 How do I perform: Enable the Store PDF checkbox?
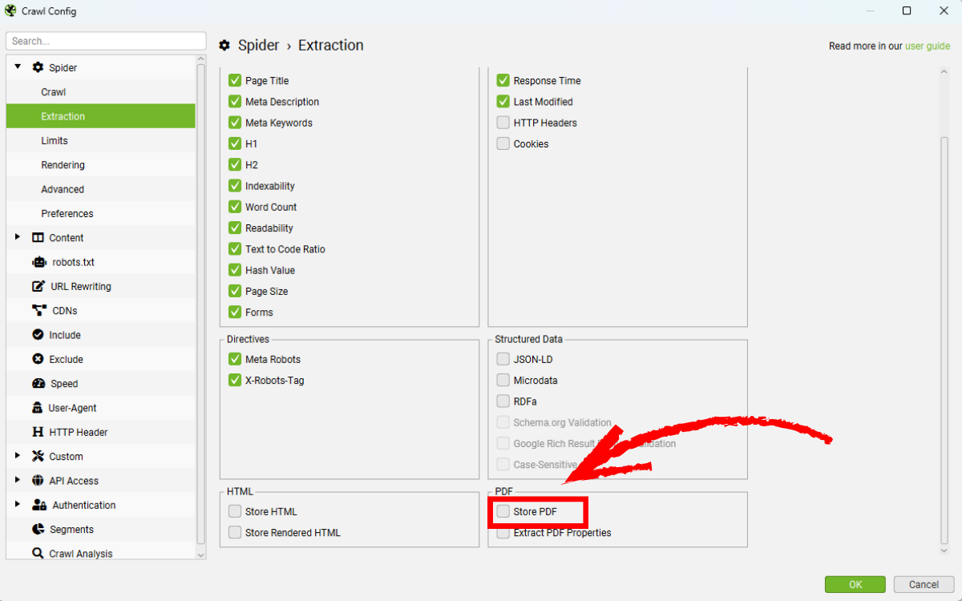point(503,511)
